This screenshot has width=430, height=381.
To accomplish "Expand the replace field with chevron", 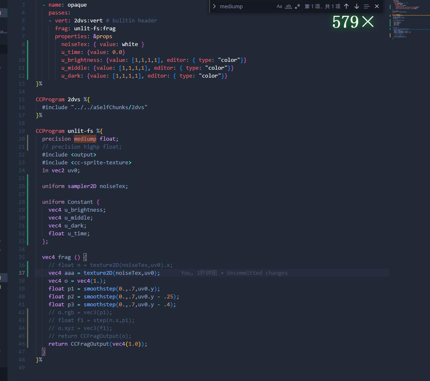I will pos(214,6).
